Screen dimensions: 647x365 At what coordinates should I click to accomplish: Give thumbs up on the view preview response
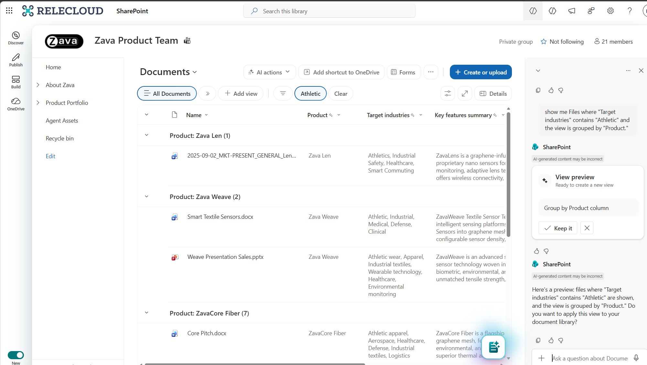click(536, 251)
